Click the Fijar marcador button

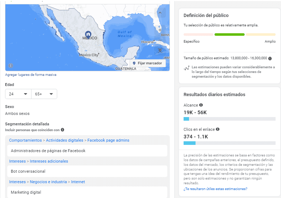[147, 63]
